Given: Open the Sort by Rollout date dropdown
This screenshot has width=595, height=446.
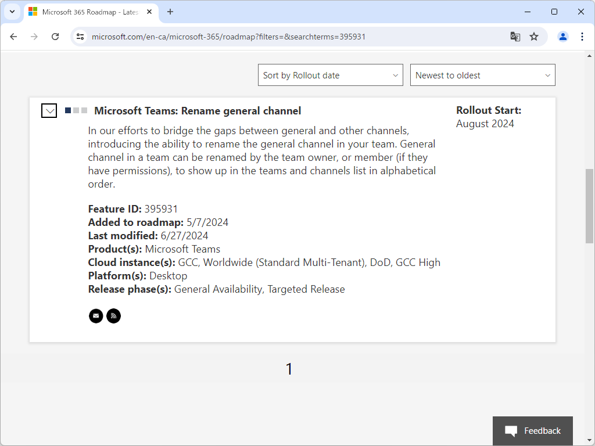Looking at the screenshot, I should pyautogui.click(x=330, y=75).
